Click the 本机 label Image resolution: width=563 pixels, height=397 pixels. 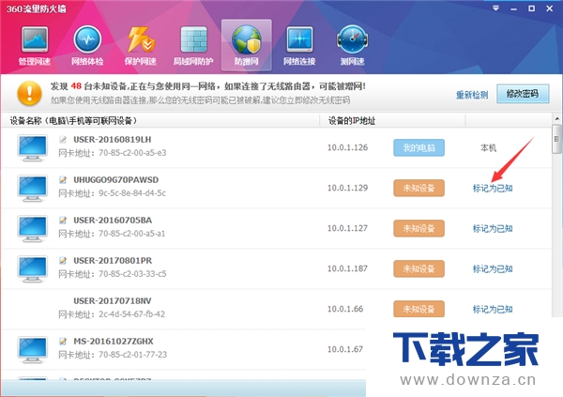click(488, 147)
